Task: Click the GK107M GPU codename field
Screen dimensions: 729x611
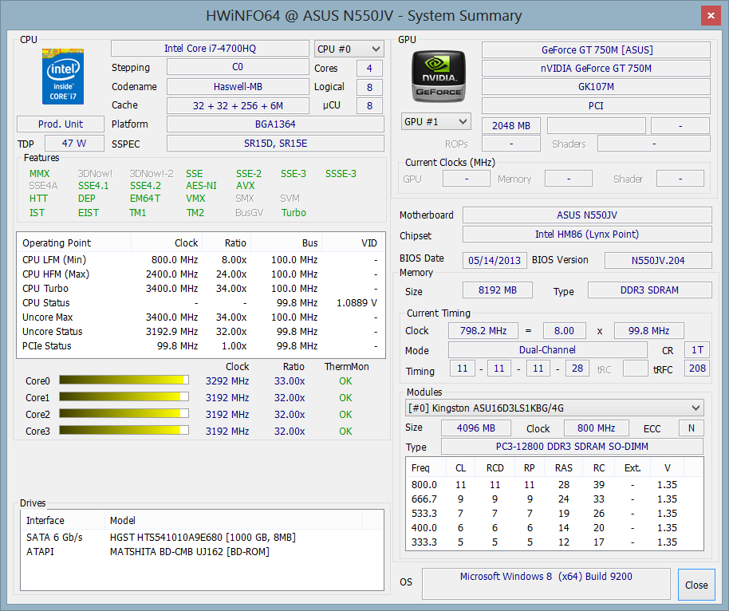Action: (596, 86)
